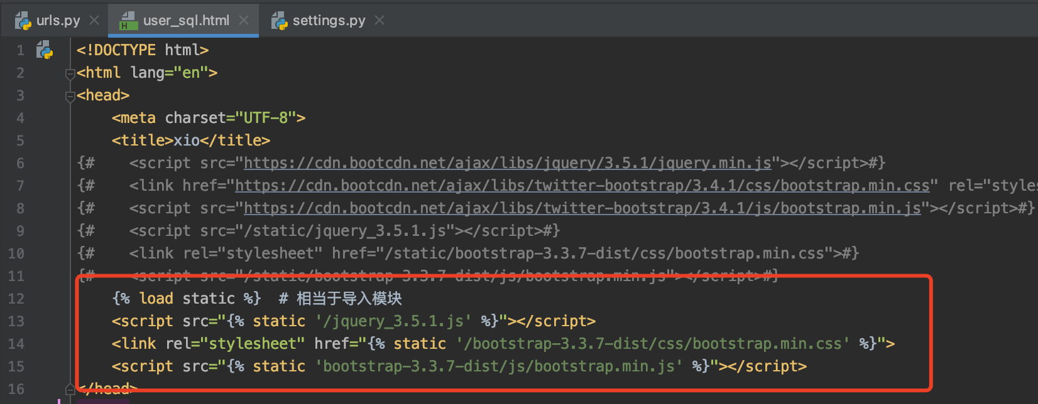Click the 'charset="UTF-8"' meta attribute

click(x=231, y=118)
